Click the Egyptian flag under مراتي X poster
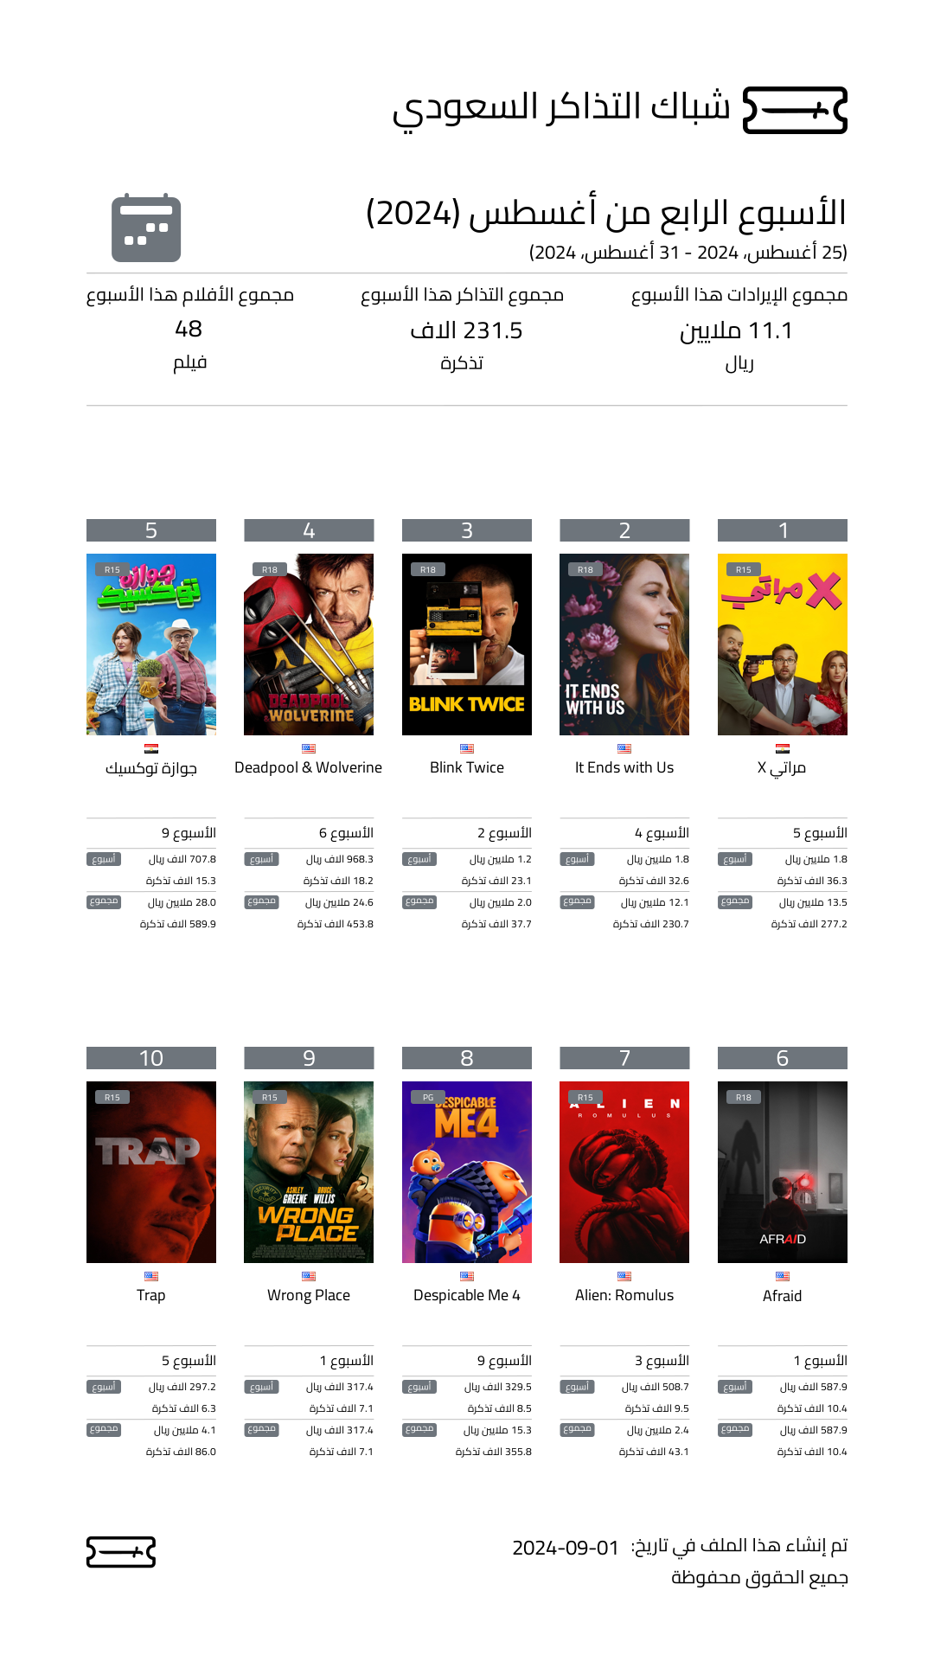Viewport: 934px width, 1661px height. pos(783,748)
